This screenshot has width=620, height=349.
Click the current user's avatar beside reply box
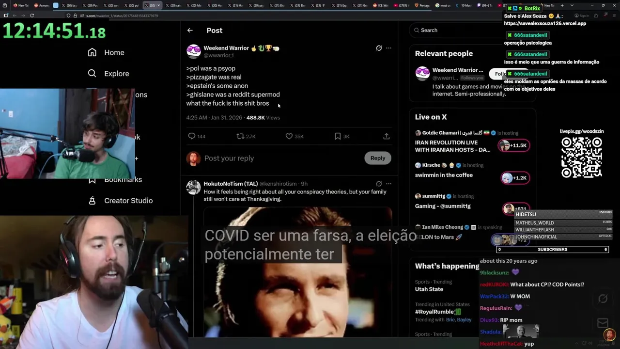pyautogui.click(x=193, y=158)
